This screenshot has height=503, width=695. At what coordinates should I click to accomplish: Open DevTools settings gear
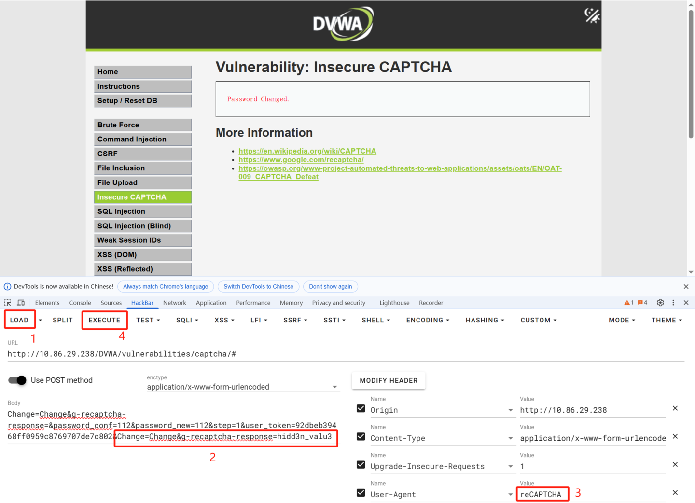pyautogui.click(x=660, y=303)
